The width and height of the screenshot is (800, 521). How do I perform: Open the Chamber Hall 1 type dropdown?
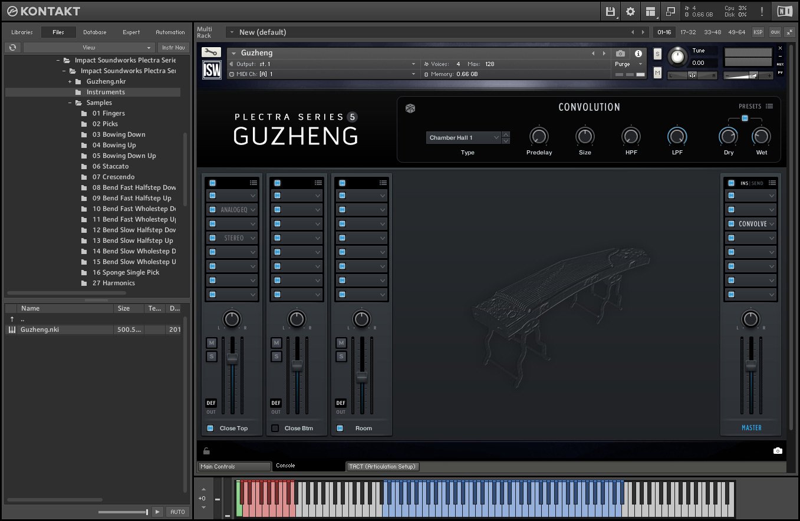463,137
